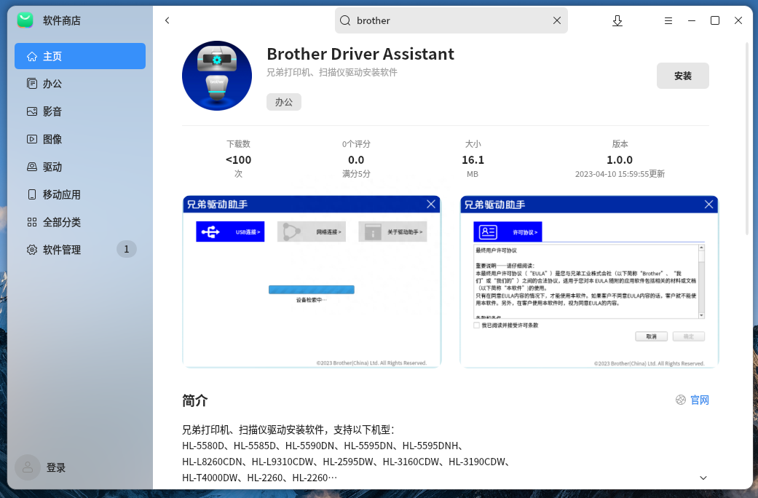Click the search magnifier icon
The image size is (758, 498).
click(346, 20)
